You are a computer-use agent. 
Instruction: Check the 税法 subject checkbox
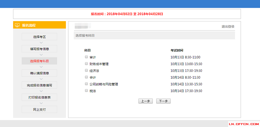point(86,91)
